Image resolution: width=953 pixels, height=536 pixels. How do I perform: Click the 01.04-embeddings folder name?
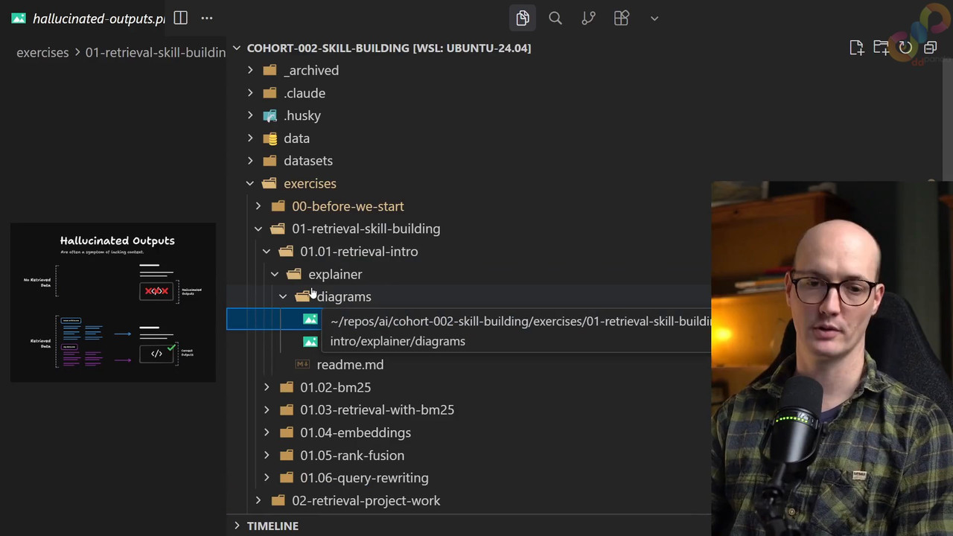(355, 433)
